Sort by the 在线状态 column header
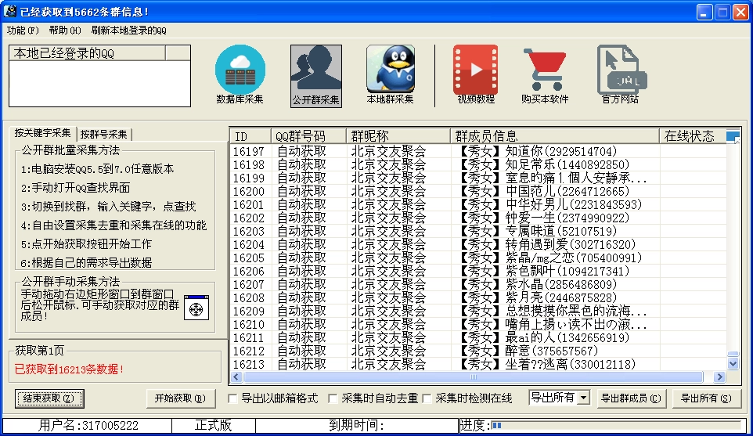The height and width of the screenshot is (436, 753). [x=693, y=136]
